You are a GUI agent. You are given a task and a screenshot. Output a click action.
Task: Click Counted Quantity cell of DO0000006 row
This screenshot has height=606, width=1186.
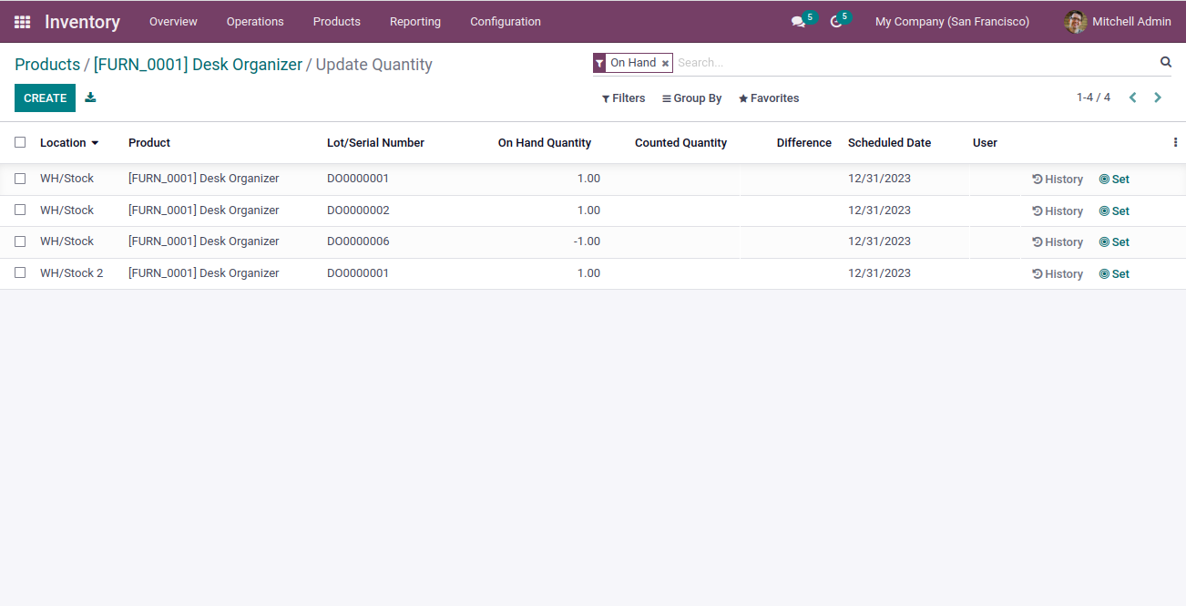674,241
